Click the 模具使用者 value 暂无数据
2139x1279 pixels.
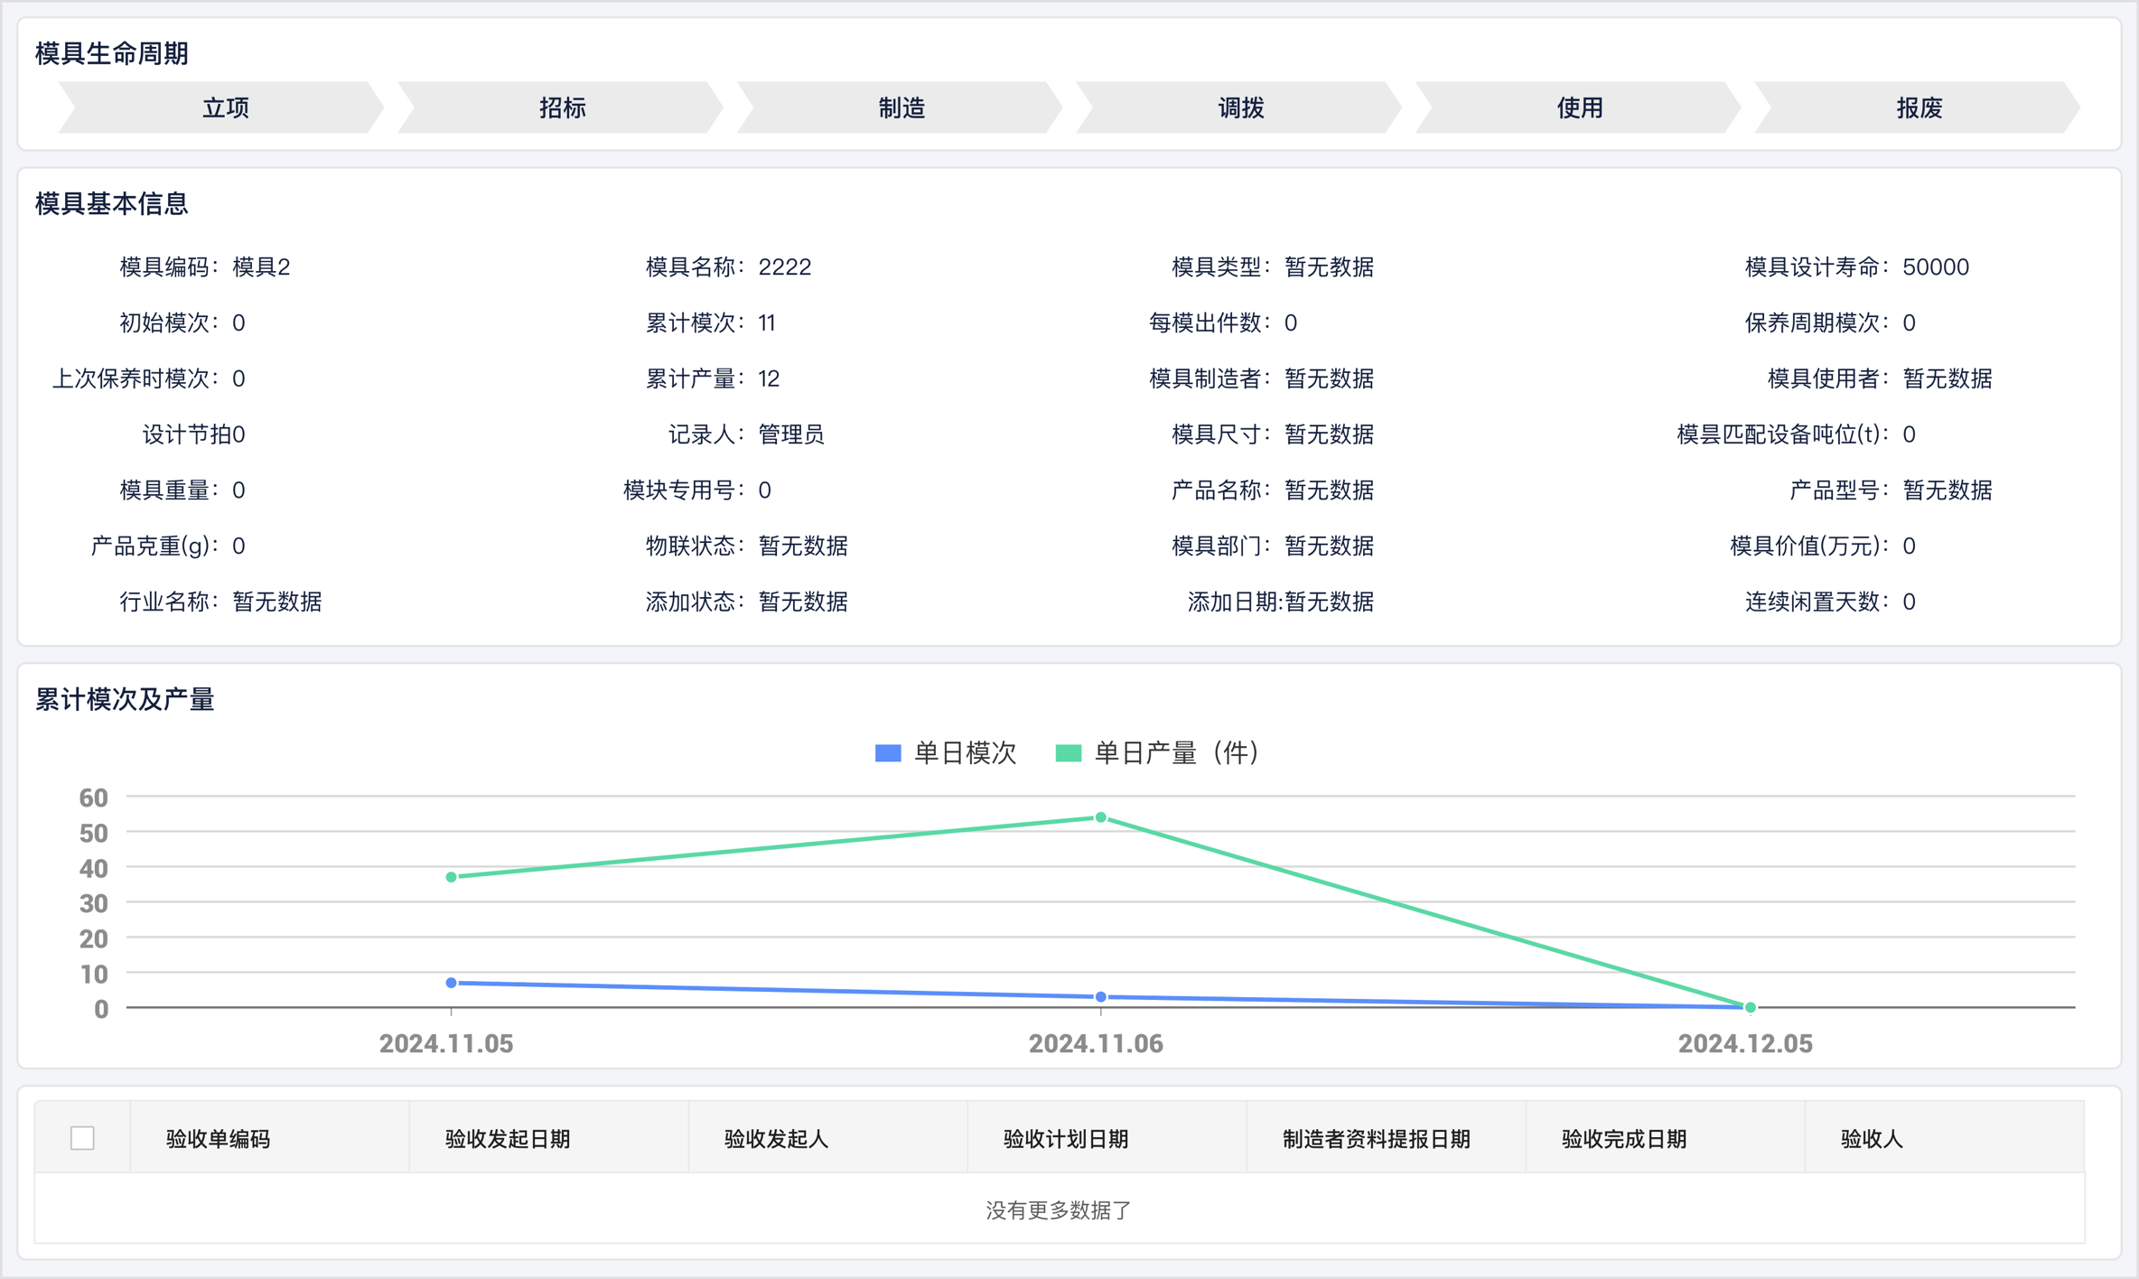pyautogui.click(x=1948, y=378)
